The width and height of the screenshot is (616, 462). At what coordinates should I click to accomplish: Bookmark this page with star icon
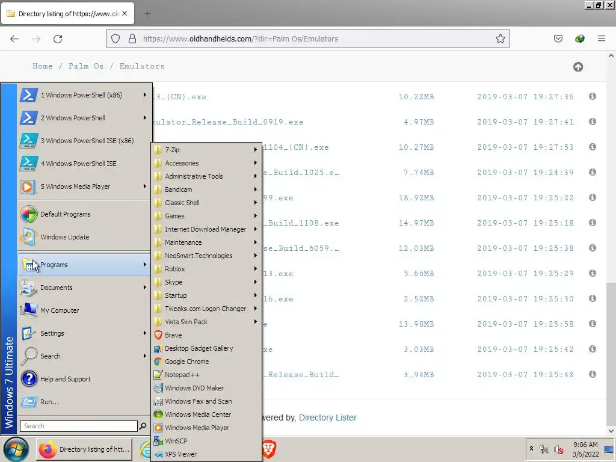[500, 38]
